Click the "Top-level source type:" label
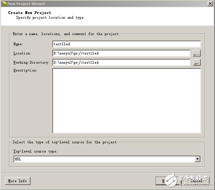Screen dimensions: 215x190 coord(36,152)
